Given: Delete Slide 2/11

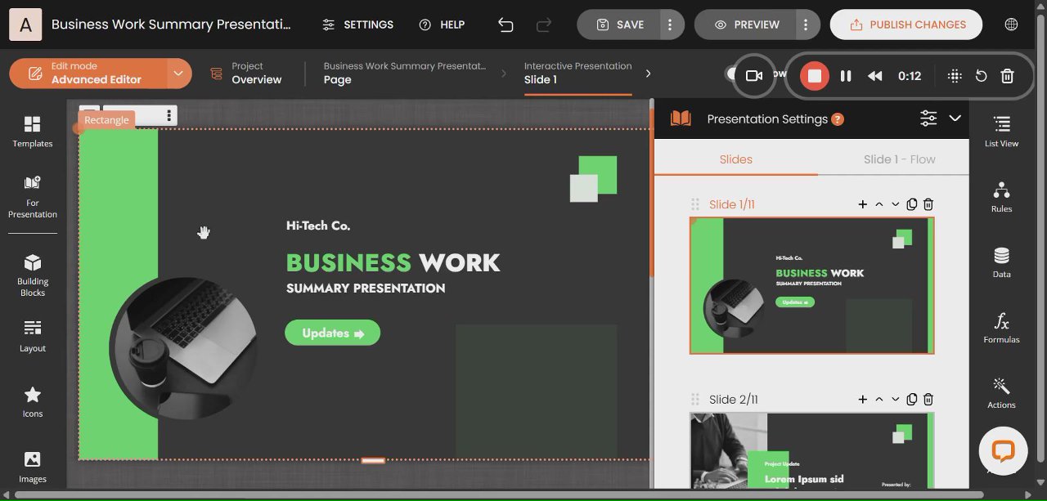Looking at the screenshot, I should pyautogui.click(x=928, y=400).
